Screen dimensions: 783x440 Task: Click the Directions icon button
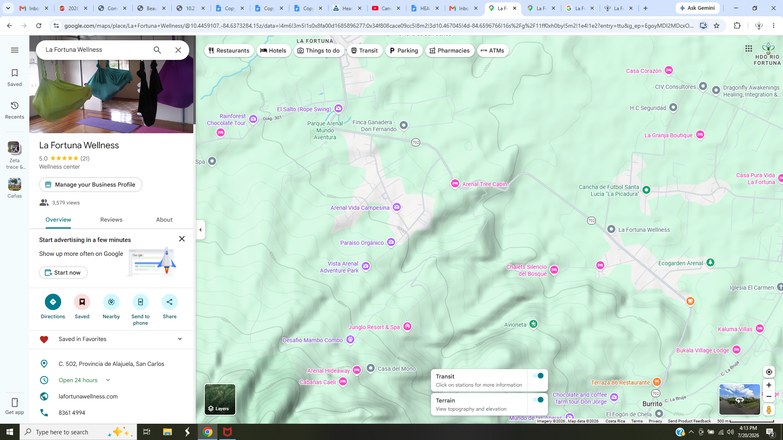tap(53, 302)
